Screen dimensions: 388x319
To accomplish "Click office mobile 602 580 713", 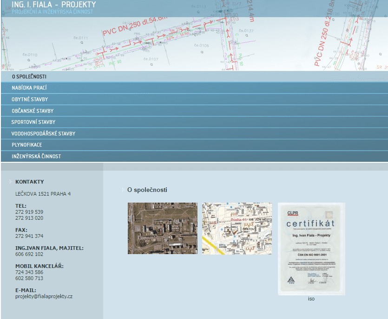I will click(x=29, y=278).
